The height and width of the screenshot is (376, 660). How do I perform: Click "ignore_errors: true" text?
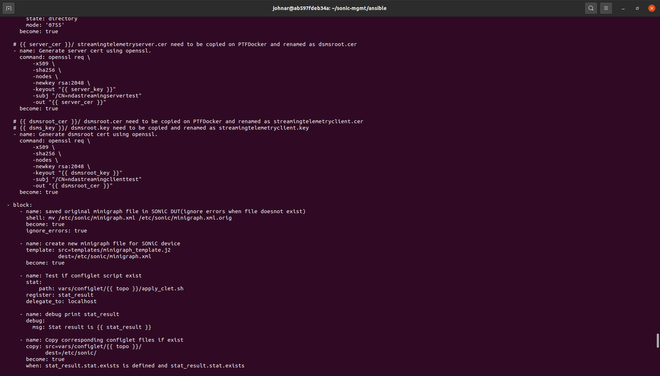click(x=56, y=231)
